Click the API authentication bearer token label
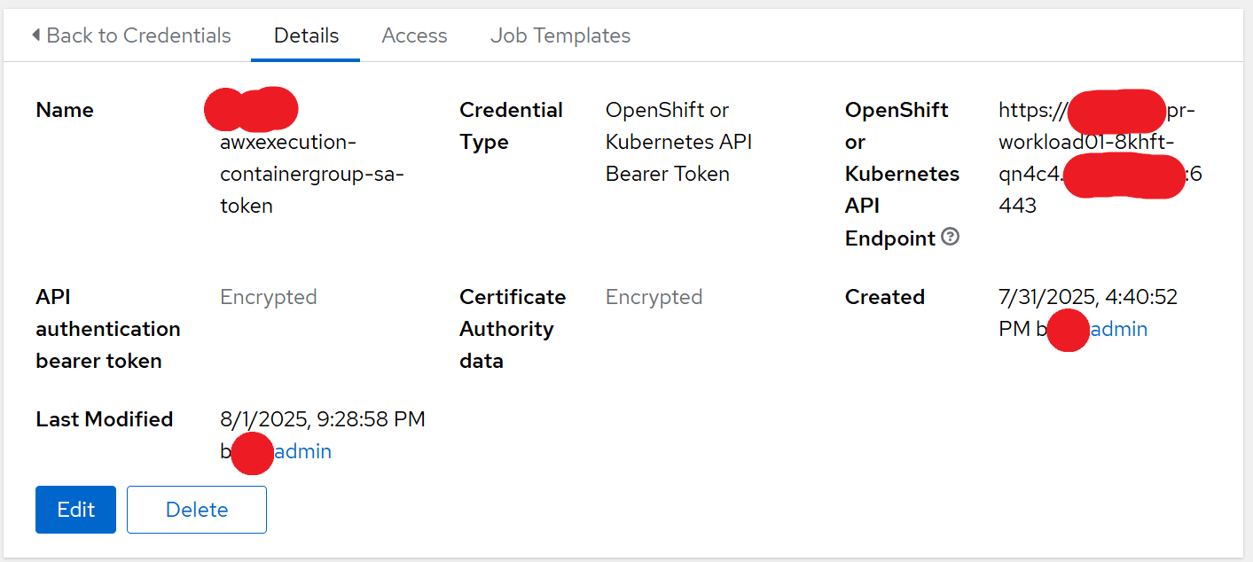This screenshot has width=1253, height=562. [x=107, y=329]
